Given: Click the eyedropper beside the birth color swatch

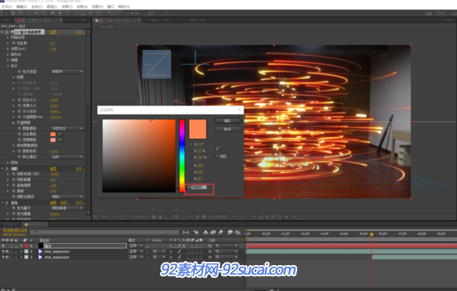Looking at the screenshot, I should 61,134.
